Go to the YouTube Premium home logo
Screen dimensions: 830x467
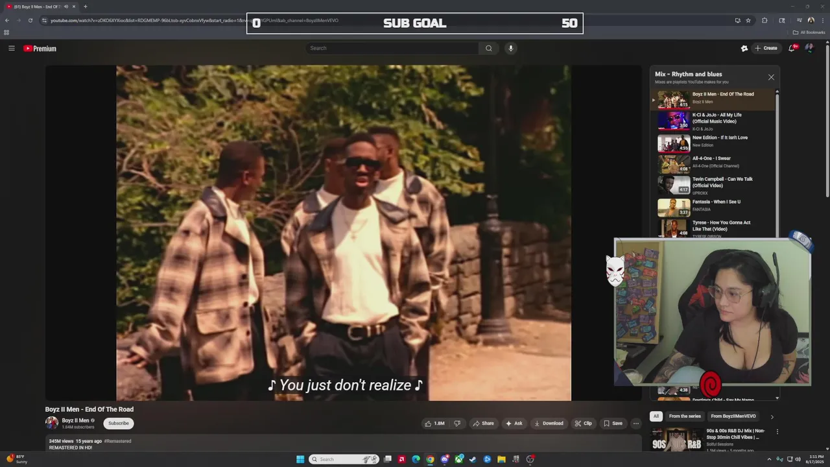click(40, 49)
